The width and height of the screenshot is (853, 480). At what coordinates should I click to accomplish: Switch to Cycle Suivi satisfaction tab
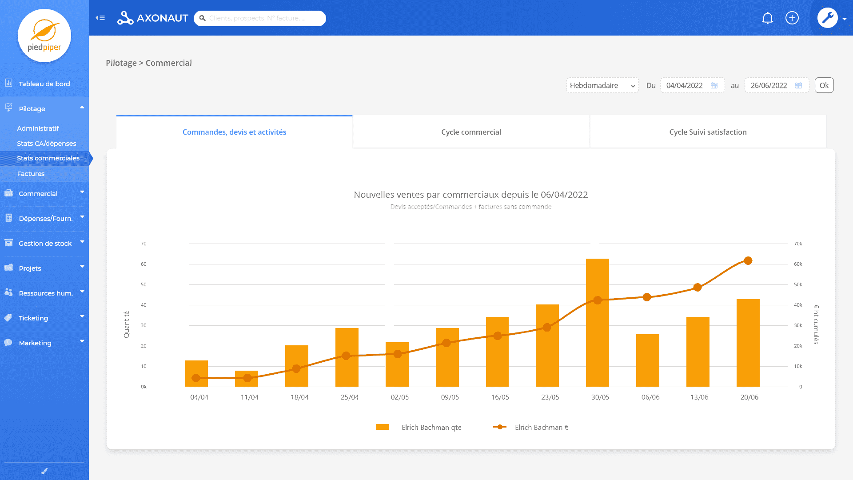[708, 132]
